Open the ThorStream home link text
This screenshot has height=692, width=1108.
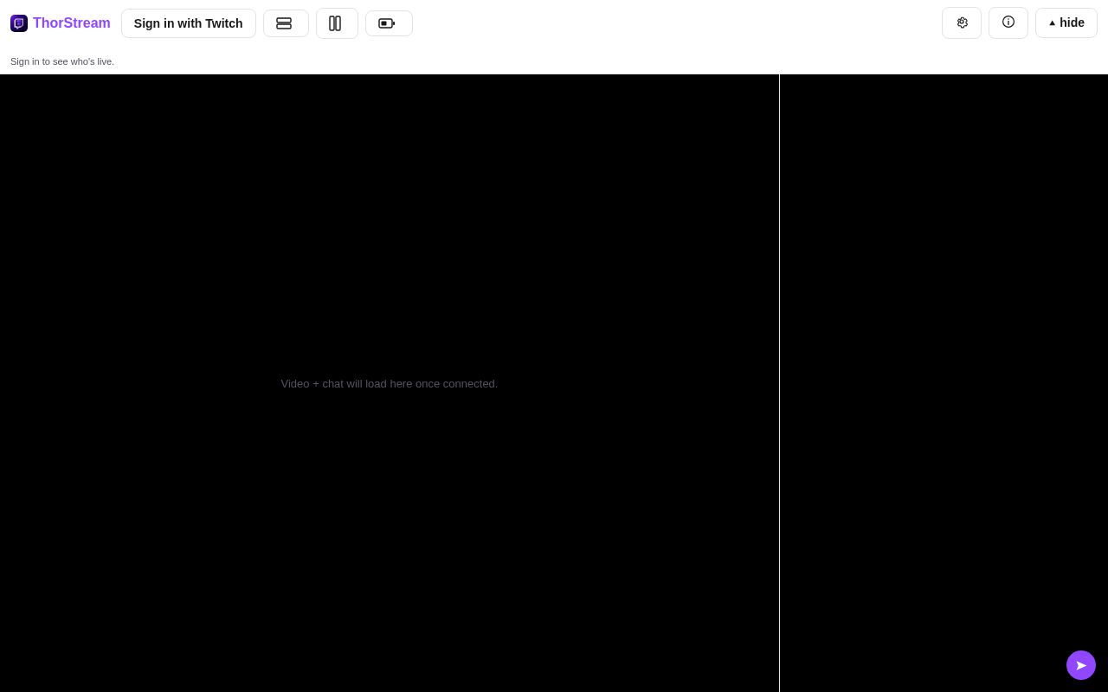[x=72, y=23]
